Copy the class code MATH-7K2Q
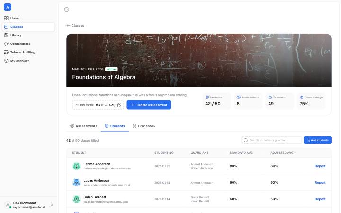The image size is (341, 213). point(119,105)
